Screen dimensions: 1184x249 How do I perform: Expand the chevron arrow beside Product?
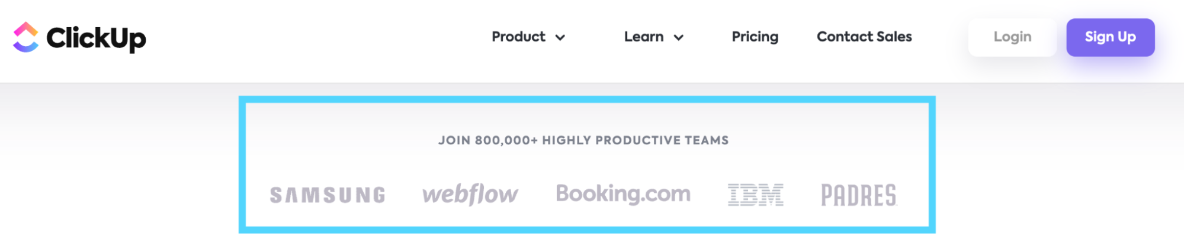click(x=560, y=38)
